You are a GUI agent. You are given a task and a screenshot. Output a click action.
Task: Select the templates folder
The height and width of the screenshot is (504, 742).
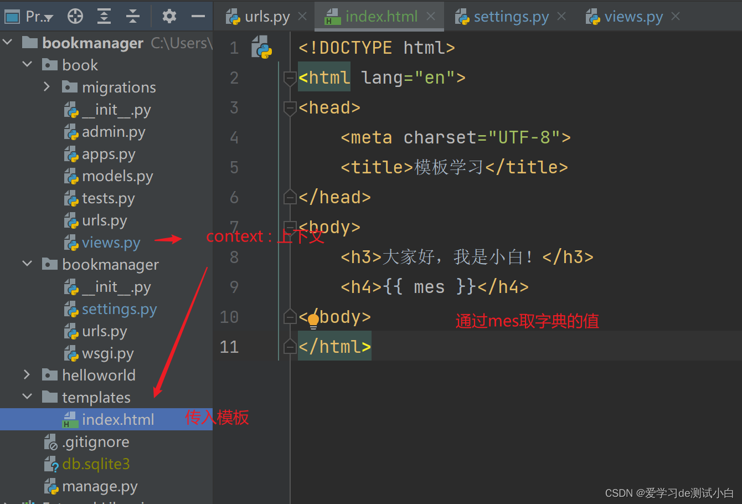pos(96,398)
